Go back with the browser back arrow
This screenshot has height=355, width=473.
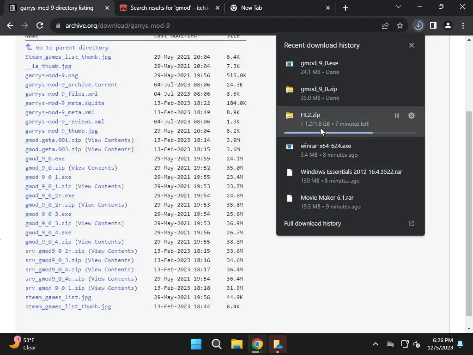click(x=10, y=26)
